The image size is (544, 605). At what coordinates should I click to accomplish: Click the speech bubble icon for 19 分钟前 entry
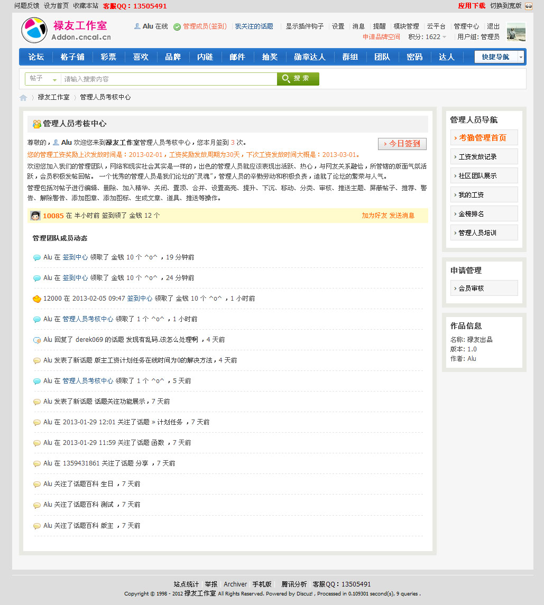36,257
